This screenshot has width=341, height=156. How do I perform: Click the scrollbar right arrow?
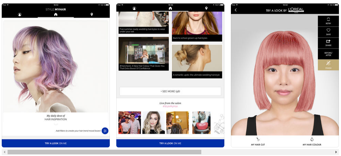point(336,152)
